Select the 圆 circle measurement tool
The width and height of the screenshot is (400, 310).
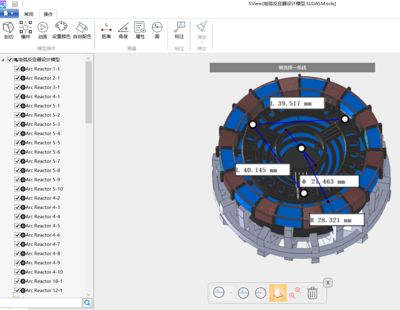[157, 30]
